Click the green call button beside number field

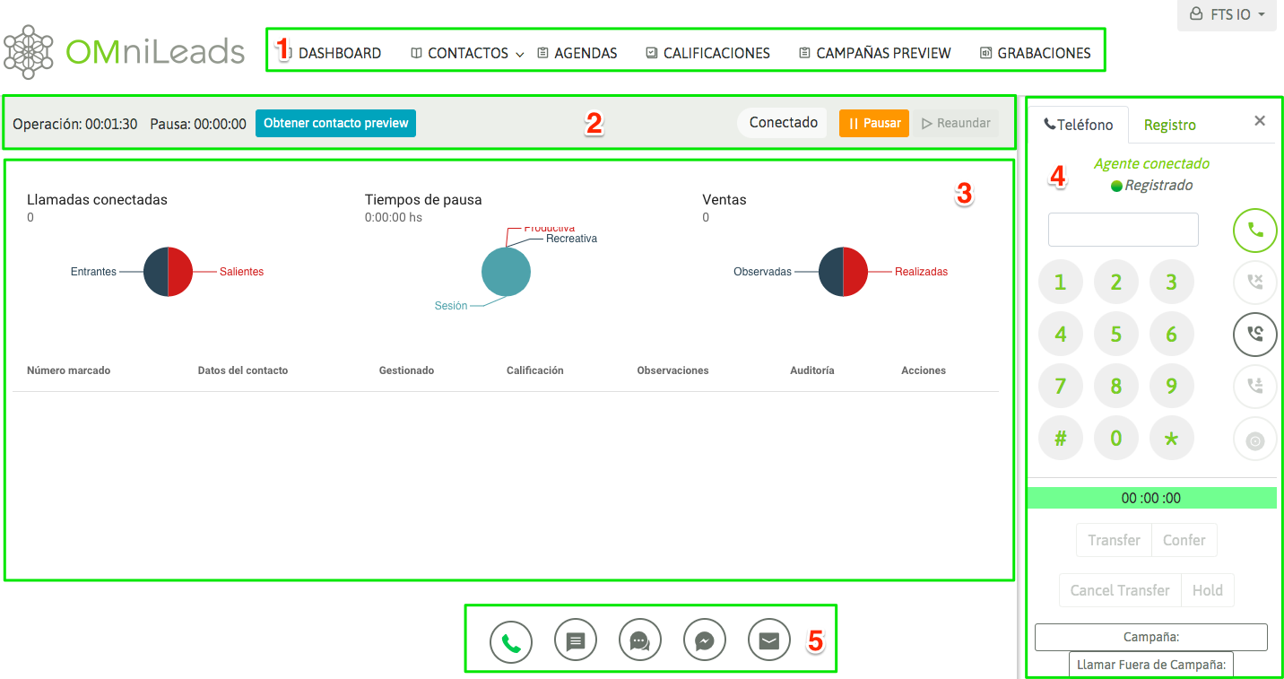point(1254,230)
